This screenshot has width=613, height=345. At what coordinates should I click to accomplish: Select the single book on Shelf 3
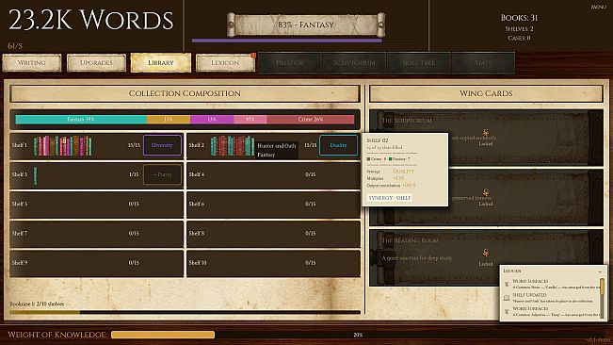coord(35,175)
